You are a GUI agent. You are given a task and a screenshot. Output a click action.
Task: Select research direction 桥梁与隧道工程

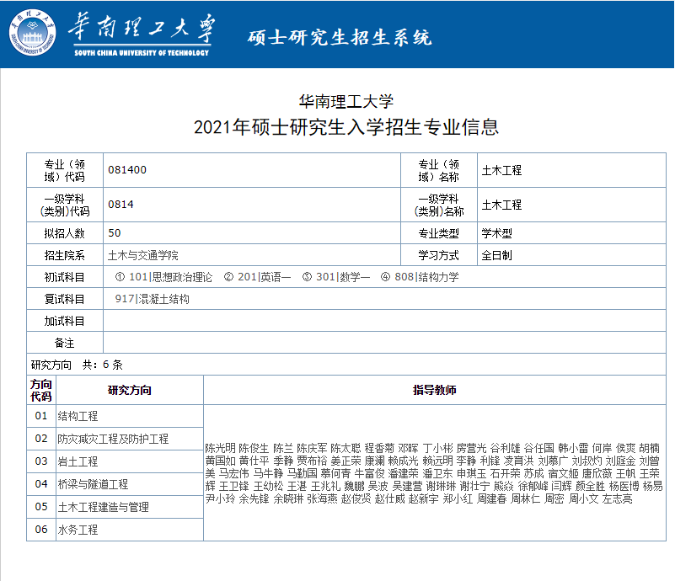coord(93,484)
